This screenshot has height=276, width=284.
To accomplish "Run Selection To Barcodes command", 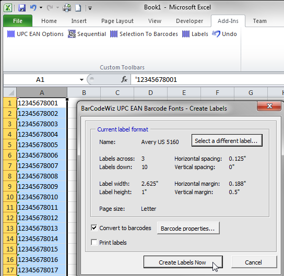I will [144, 34].
